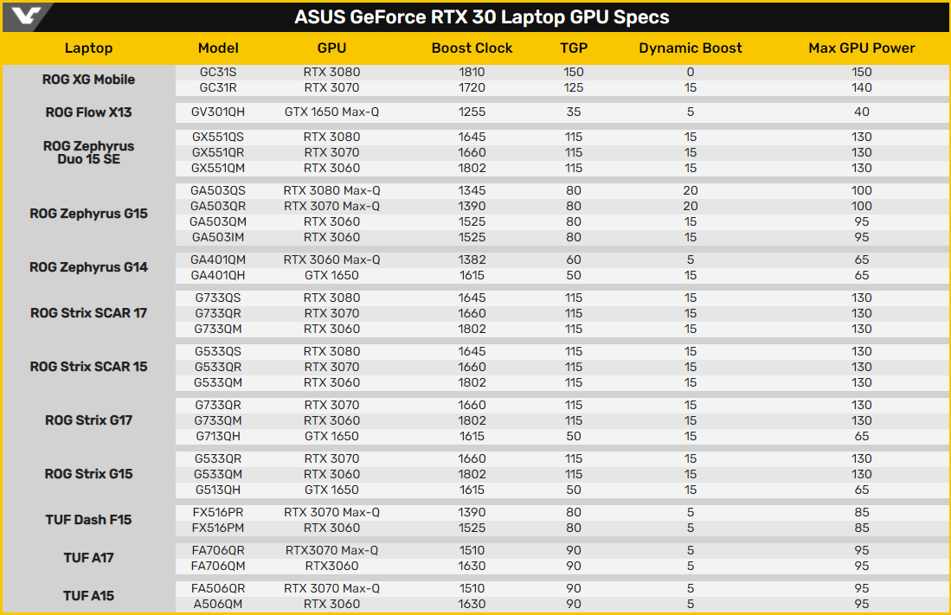The image size is (951, 615).
Task: Click TGP value 60 for GA401QM
Action: (x=573, y=259)
